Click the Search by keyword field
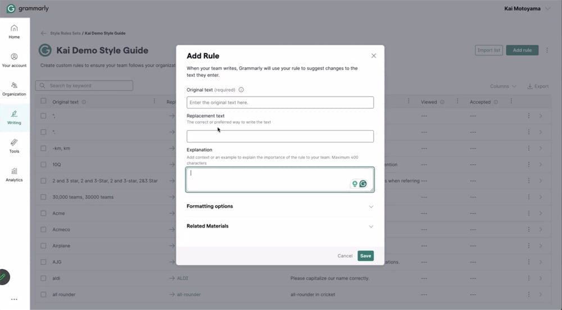562x310 pixels. click(84, 85)
